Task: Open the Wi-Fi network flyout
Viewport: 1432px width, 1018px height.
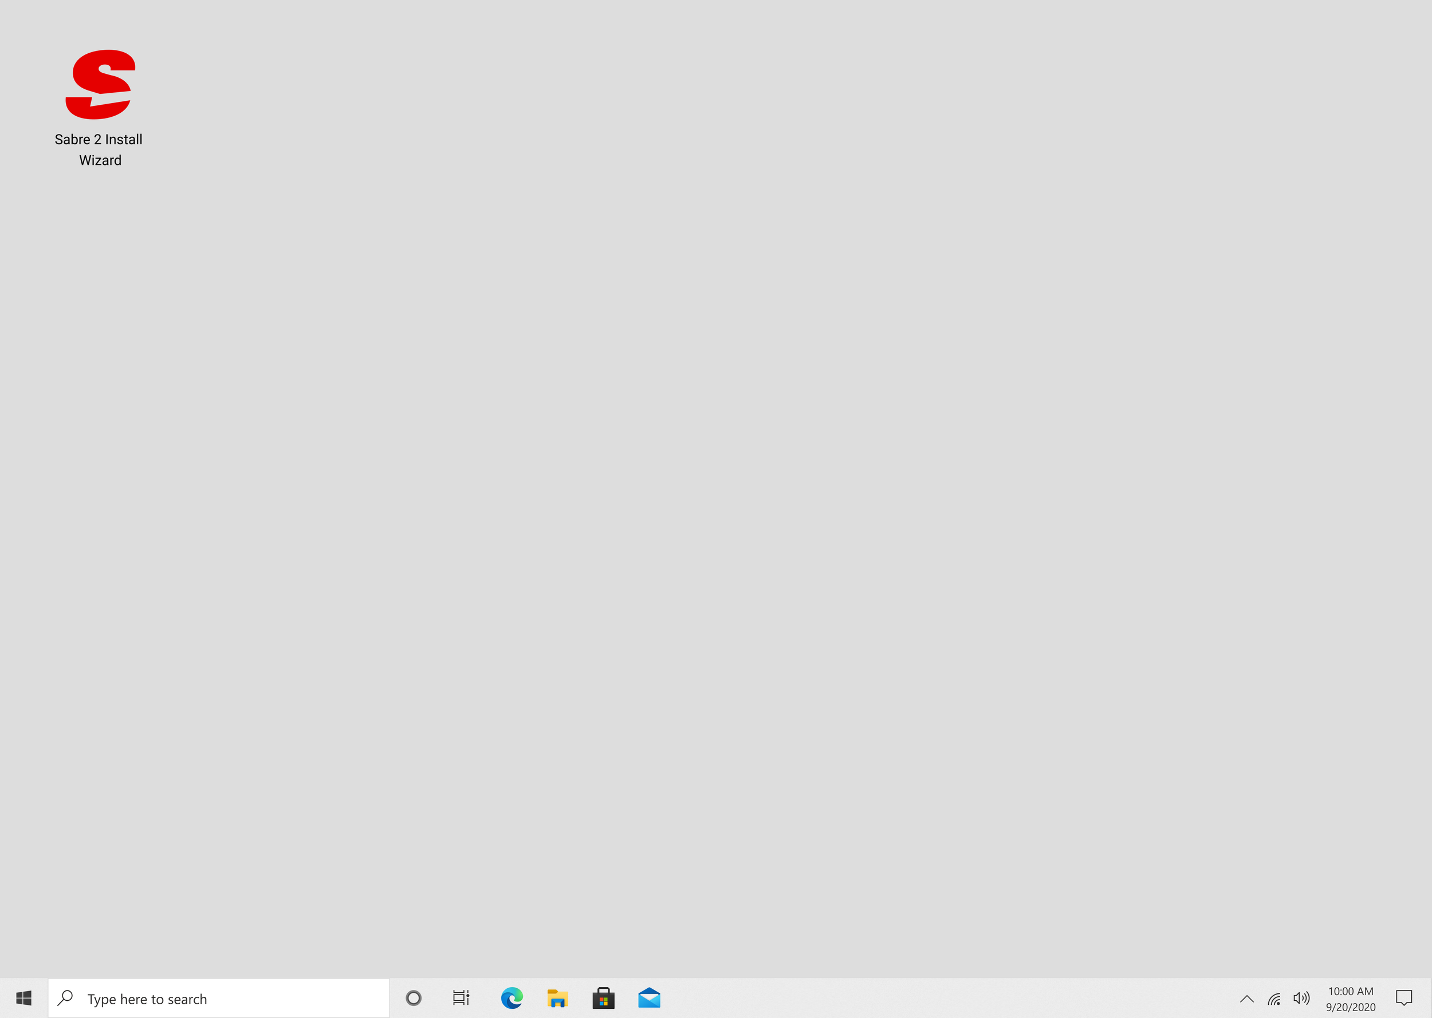Action: pos(1273,999)
